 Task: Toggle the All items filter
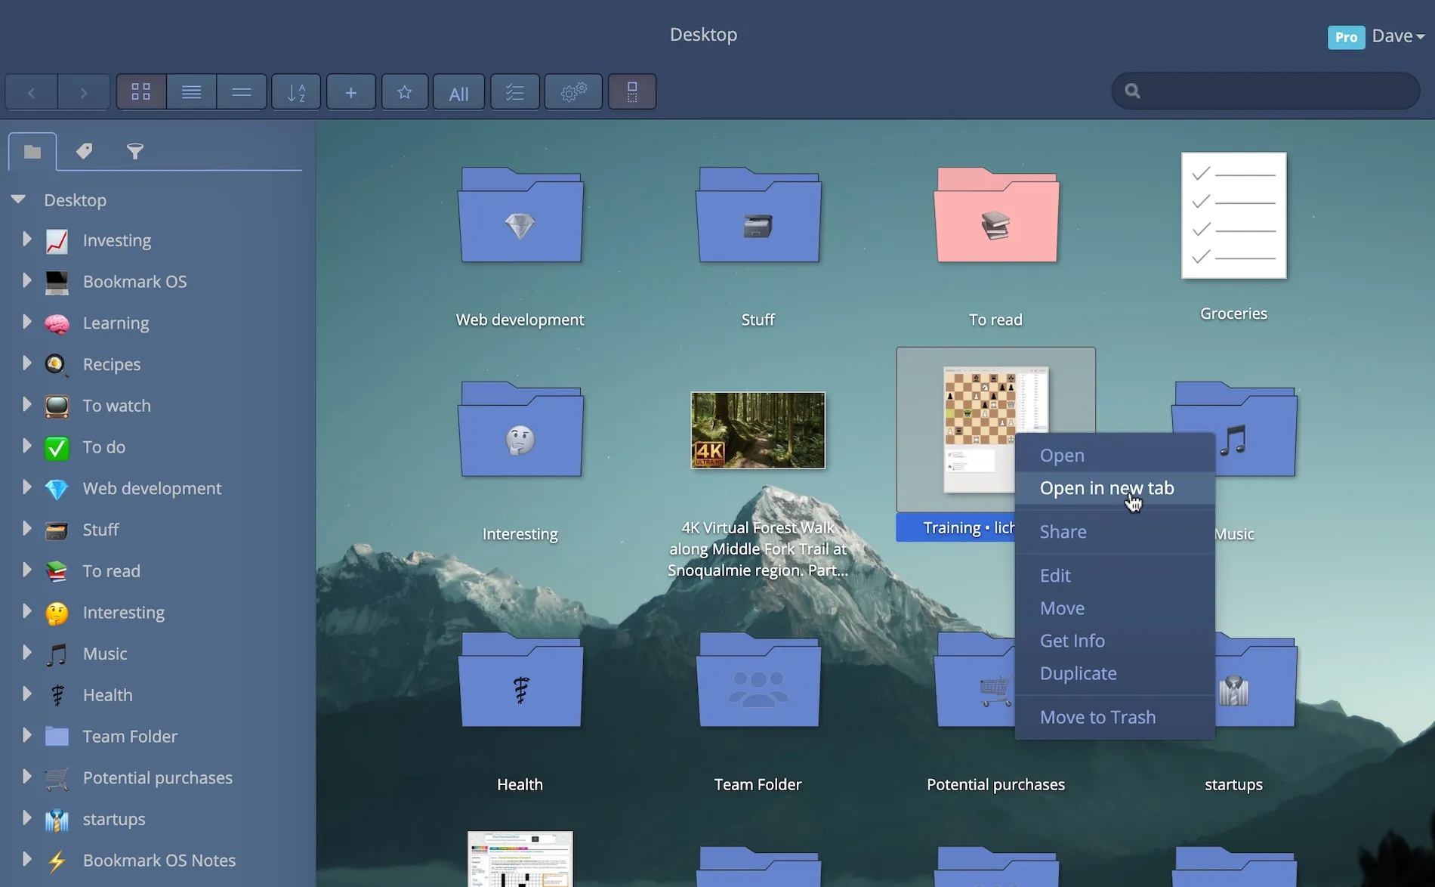458,91
